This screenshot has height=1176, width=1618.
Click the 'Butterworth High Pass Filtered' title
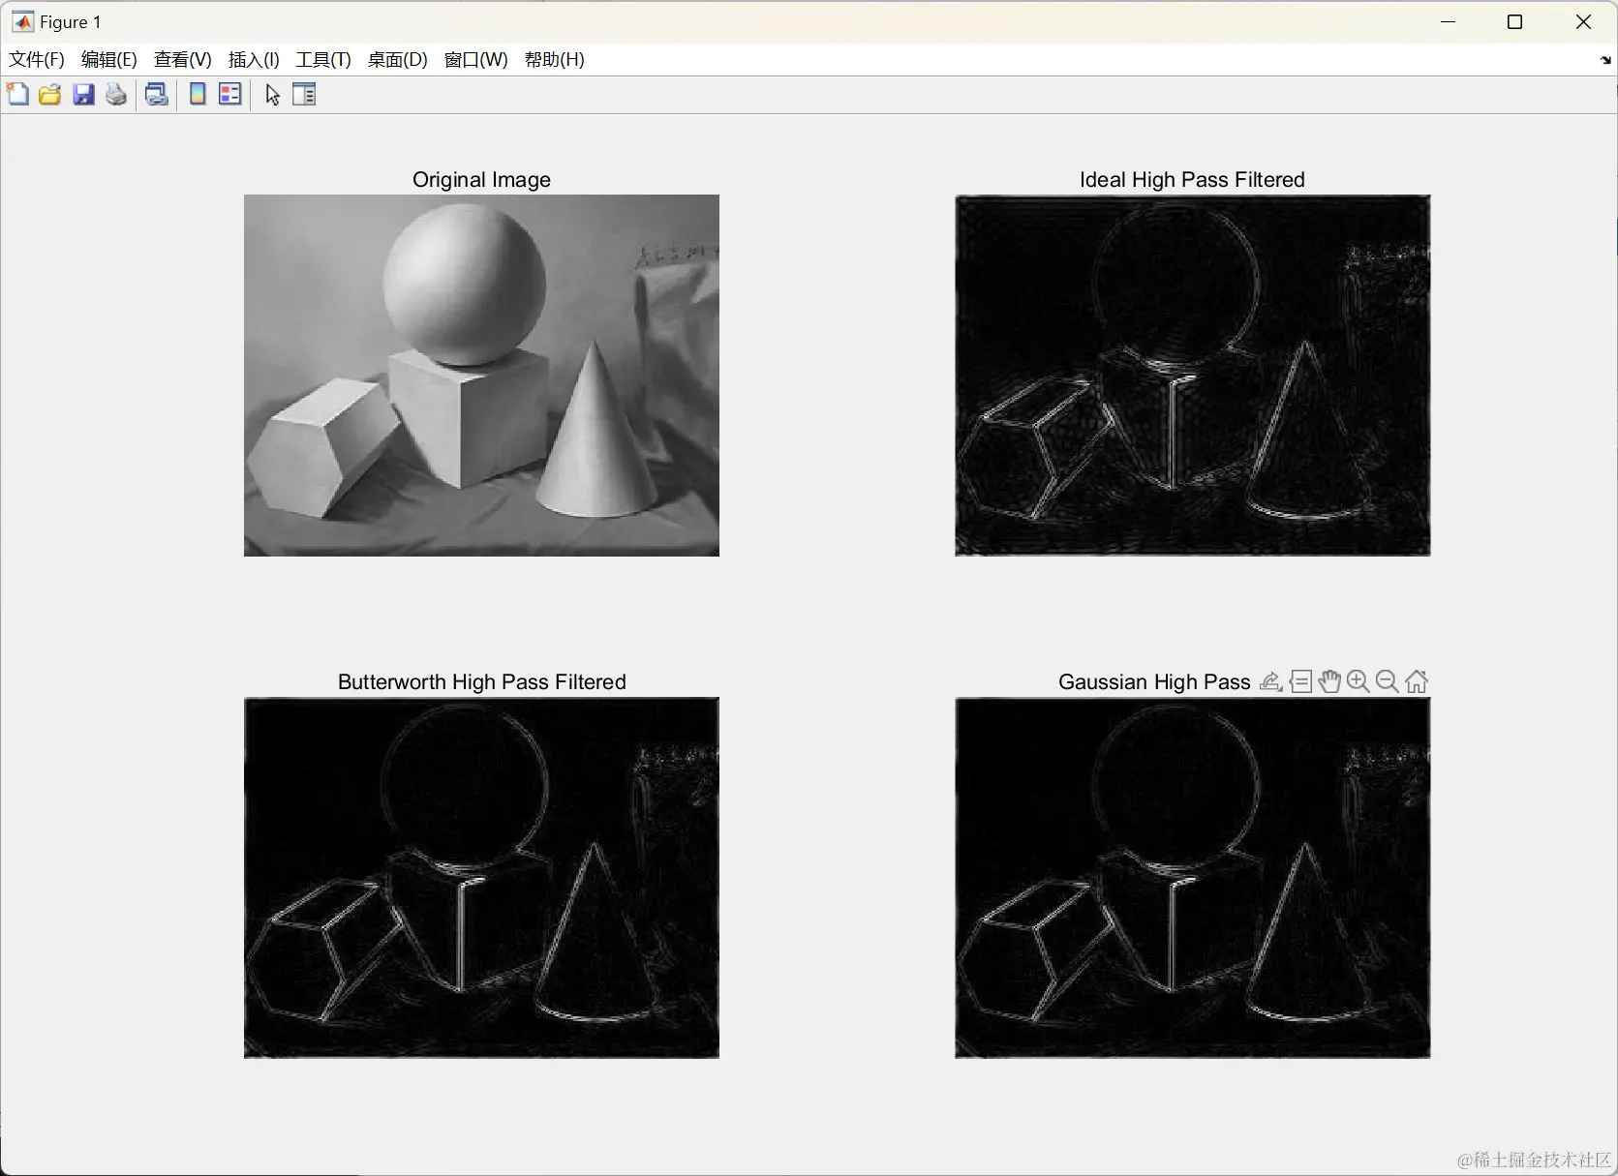481,681
